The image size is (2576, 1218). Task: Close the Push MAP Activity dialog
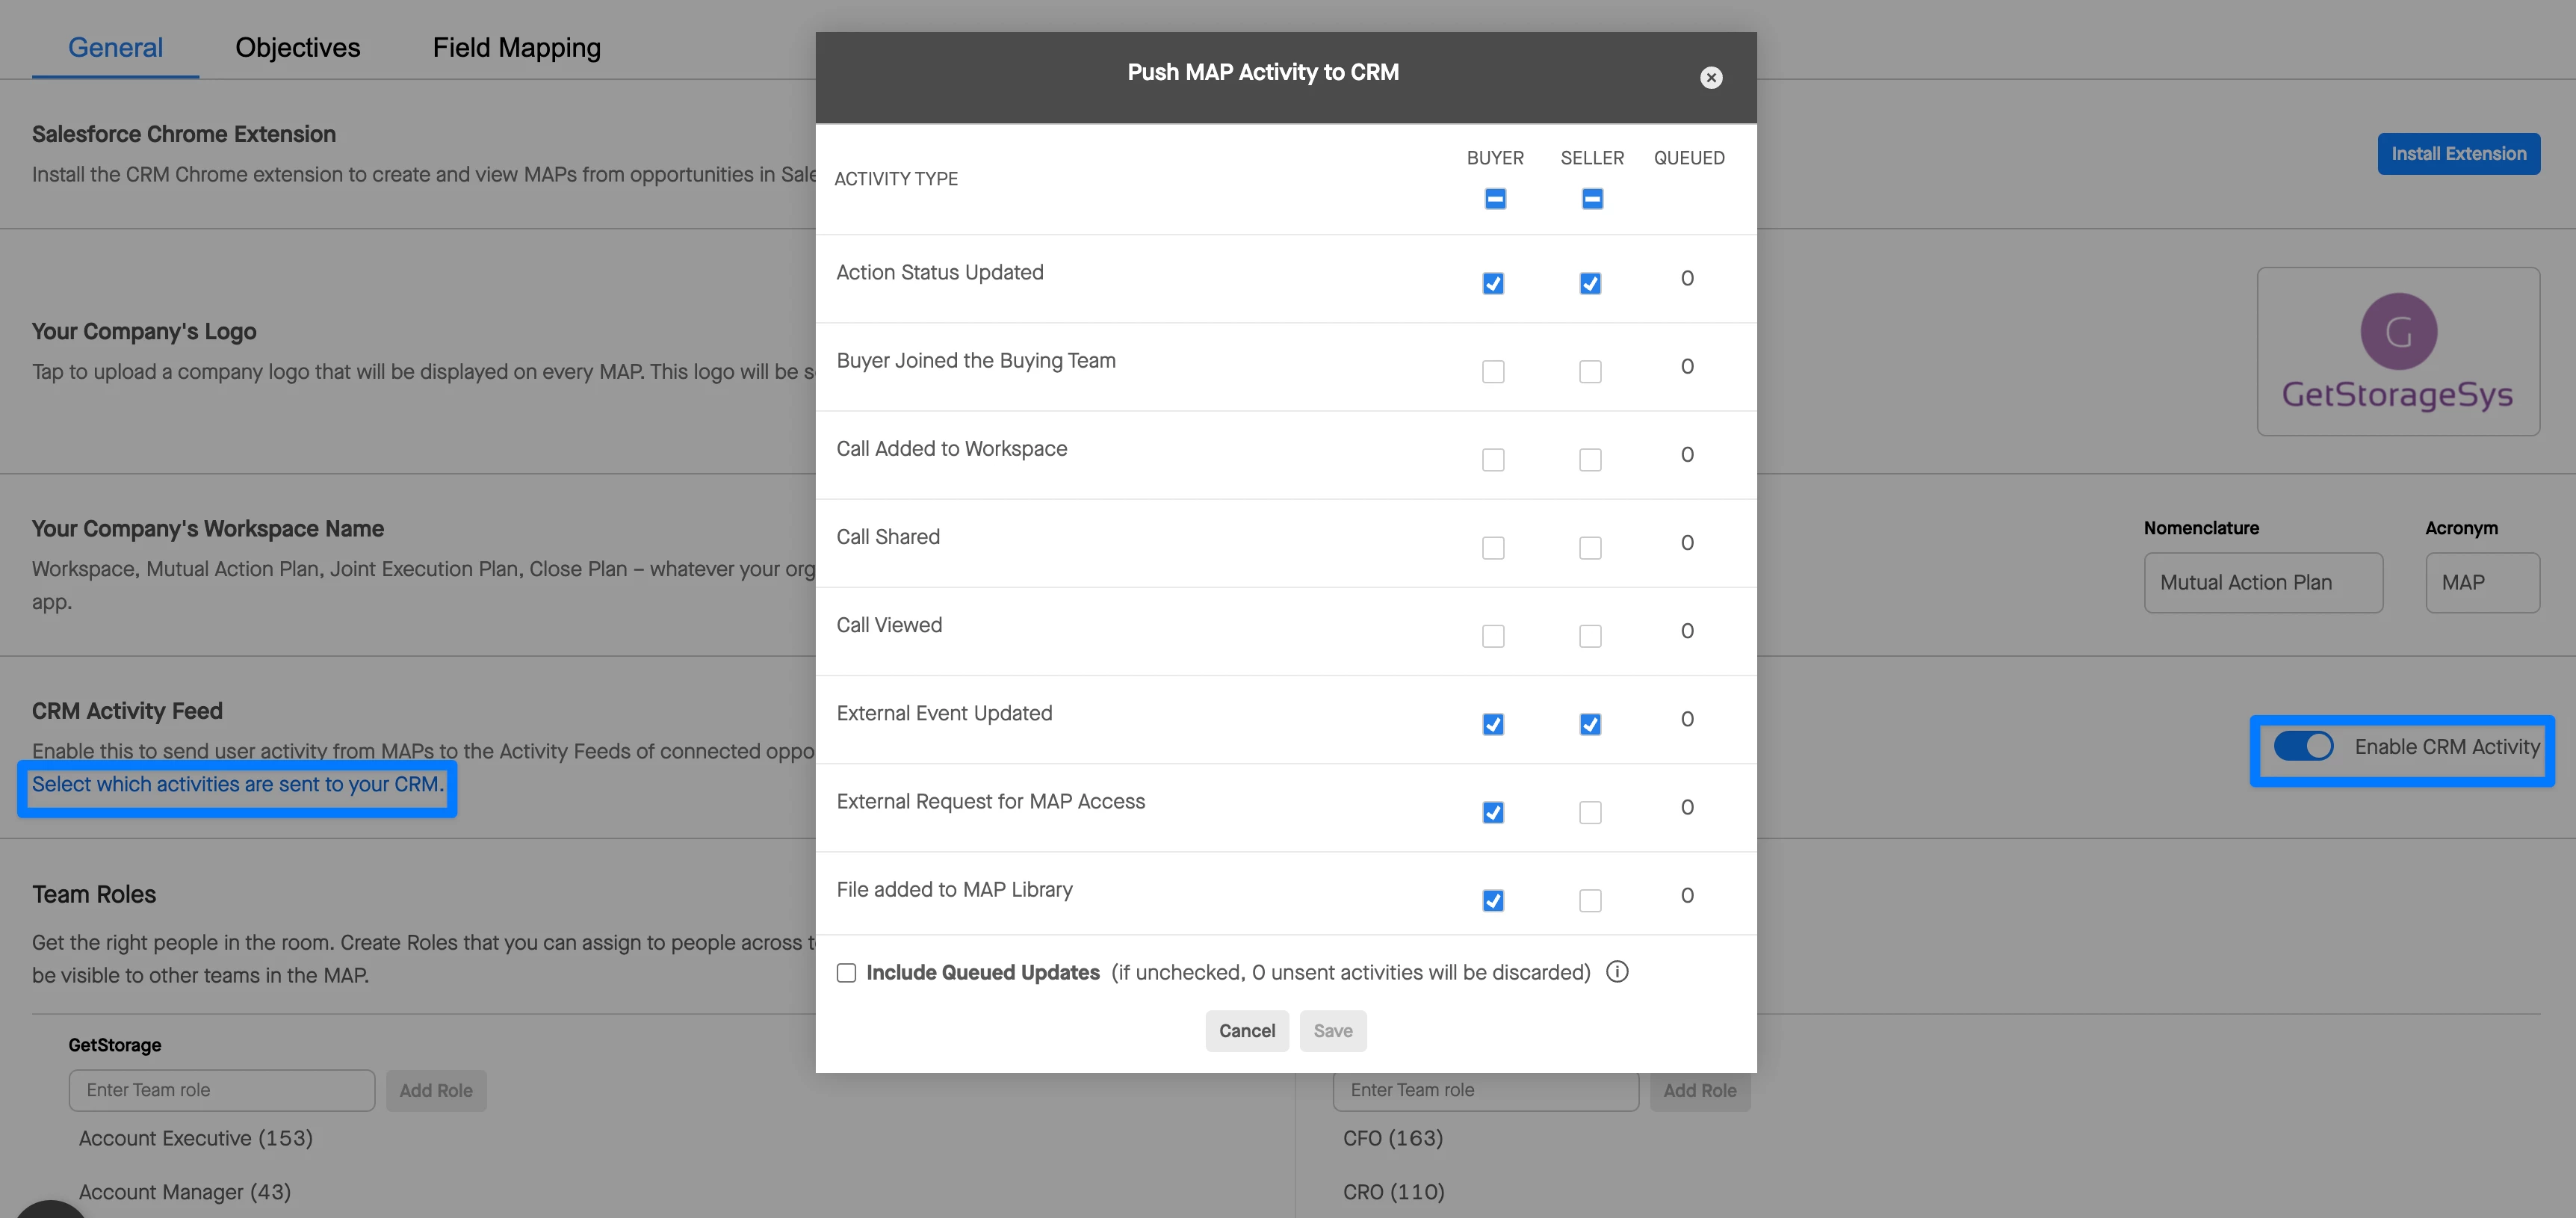1711,78
